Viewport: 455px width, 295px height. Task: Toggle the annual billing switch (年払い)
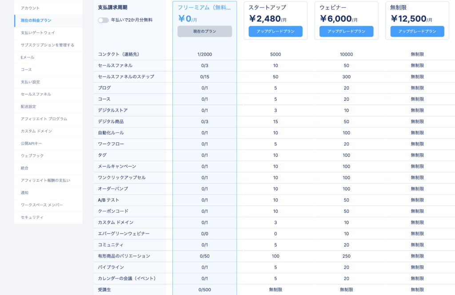pyautogui.click(x=103, y=20)
